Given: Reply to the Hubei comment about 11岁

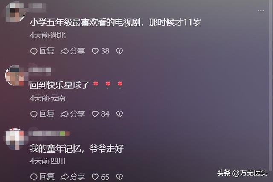Looking at the screenshot, I should point(42,51).
